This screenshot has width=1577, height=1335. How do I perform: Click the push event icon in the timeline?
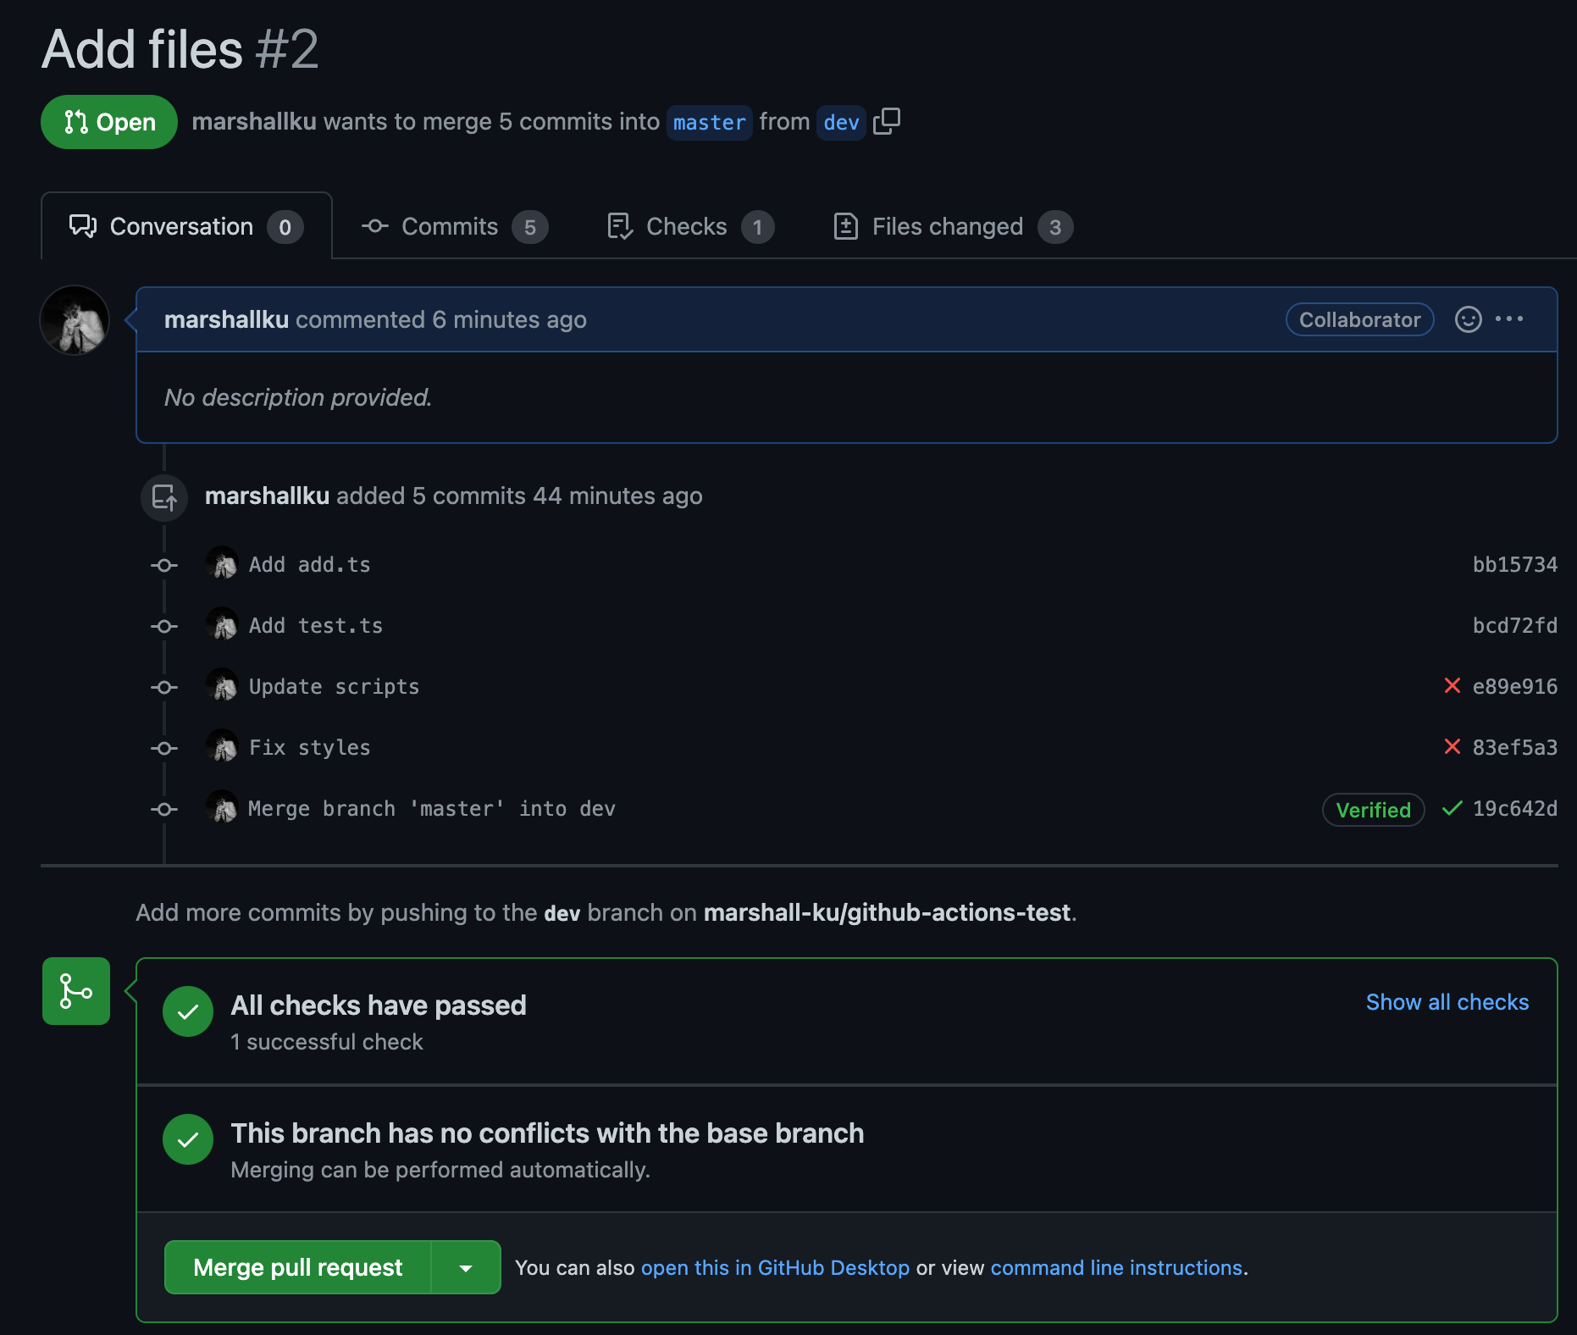click(163, 497)
